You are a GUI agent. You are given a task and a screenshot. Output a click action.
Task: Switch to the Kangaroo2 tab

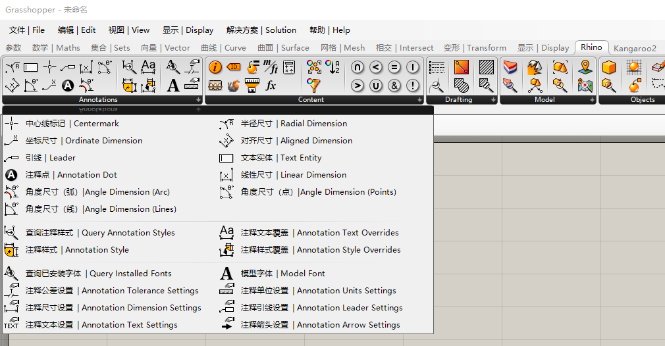point(635,48)
